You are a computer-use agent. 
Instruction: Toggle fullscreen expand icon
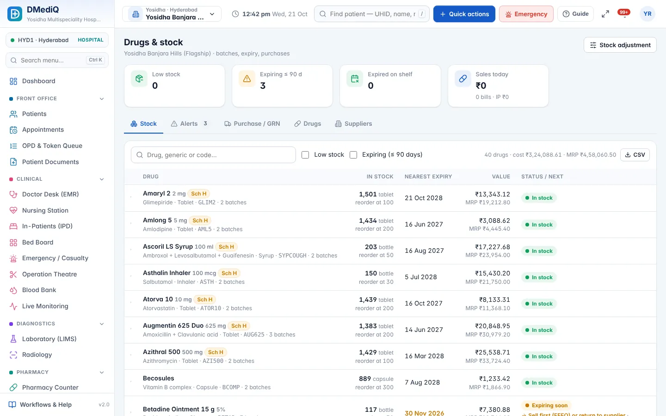point(605,14)
